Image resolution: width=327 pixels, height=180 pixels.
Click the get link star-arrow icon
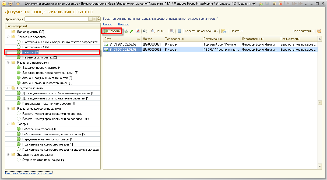[261, 4]
